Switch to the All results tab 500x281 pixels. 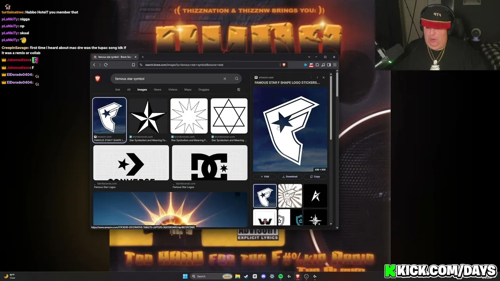click(x=129, y=90)
